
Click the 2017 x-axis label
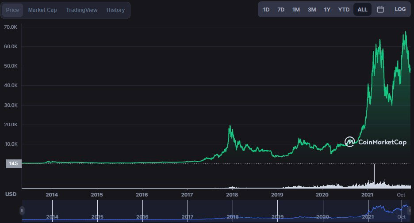click(x=187, y=195)
